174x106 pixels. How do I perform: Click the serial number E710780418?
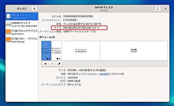pos(70,20)
